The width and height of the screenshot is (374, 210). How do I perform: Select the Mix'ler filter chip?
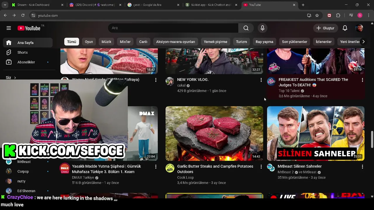(x=125, y=42)
